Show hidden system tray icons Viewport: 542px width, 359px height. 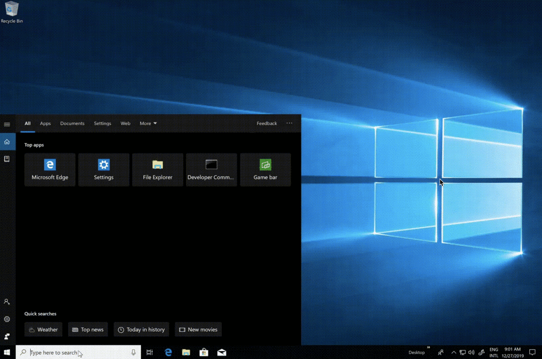tap(454, 353)
